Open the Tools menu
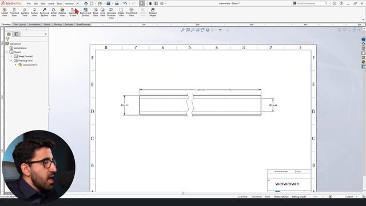 59,3
